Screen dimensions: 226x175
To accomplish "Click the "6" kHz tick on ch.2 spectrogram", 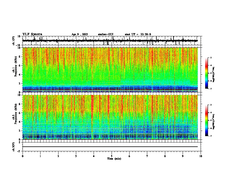I will tap(20, 113).
